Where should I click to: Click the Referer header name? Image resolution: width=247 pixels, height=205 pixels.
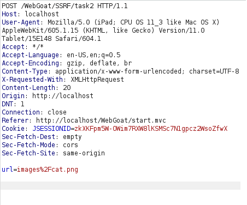point(15,120)
